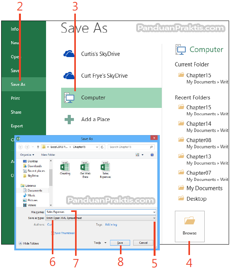
Task: Select SkyDrive in the navigation pane
Action: coord(31,176)
